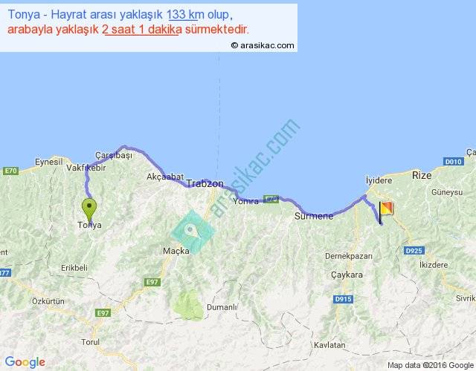Click the green start pin at Tonya
This screenshot has width=476, height=371.
(89, 209)
